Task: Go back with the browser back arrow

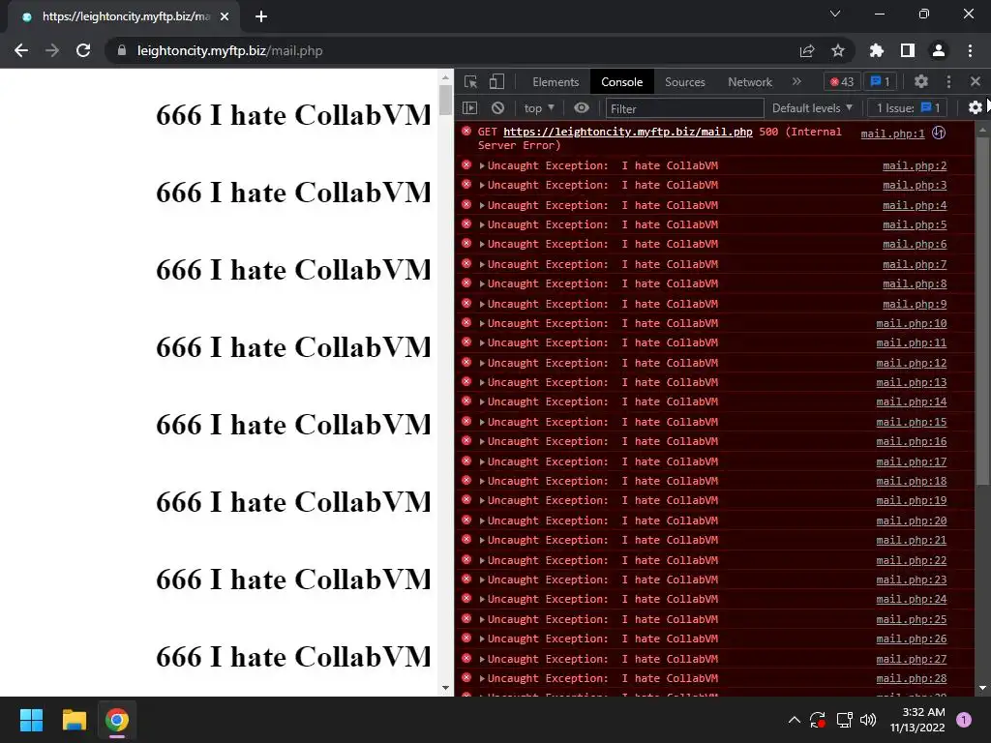Action: click(x=21, y=50)
